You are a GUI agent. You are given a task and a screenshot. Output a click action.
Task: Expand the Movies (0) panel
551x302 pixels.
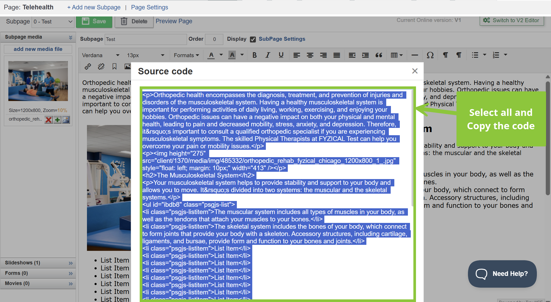click(71, 284)
